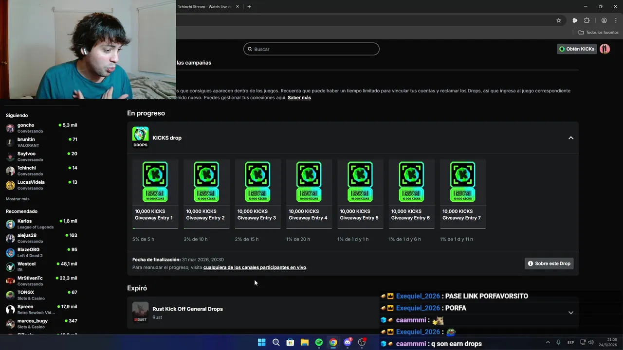Open the Windows Start menu
This screenshot has height=350, width=623.
pyautogui.click(x=261, y=342)
